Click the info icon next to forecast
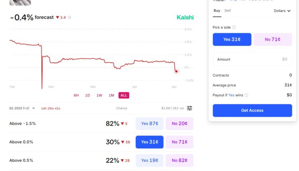This screenshot has width=299, height=171. click(70, 17)
